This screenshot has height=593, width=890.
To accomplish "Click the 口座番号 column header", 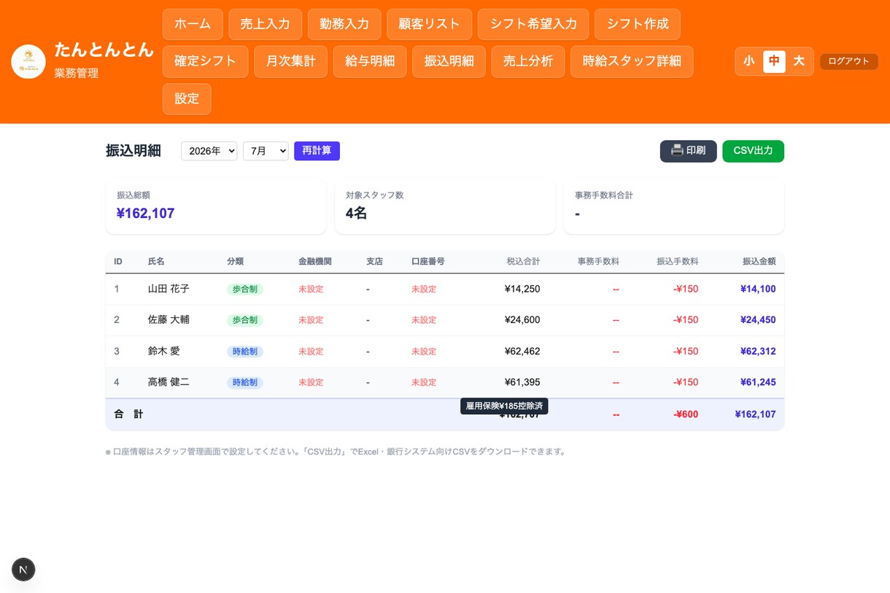I will 428,261.
